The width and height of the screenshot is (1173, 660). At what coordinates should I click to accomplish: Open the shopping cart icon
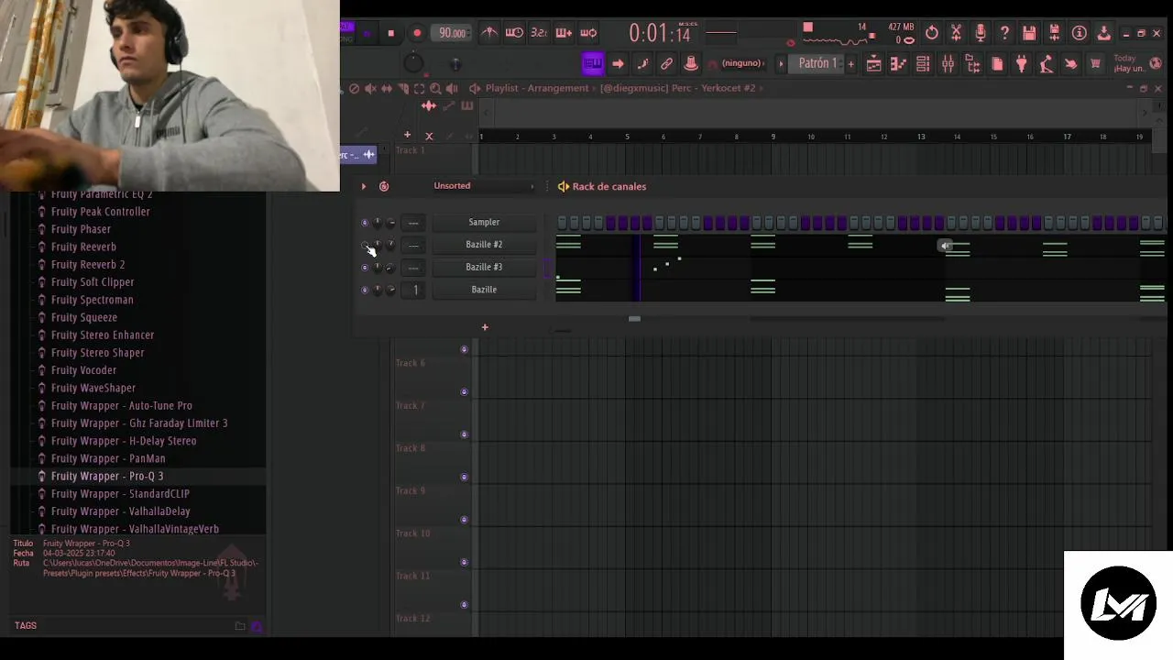[1095, 63]
